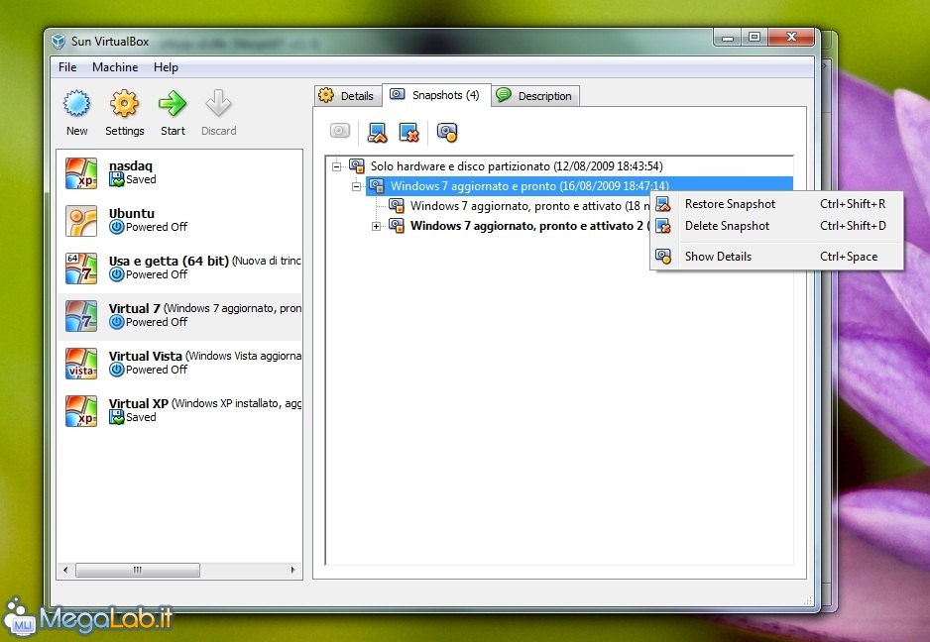The image size is (930, 642).
Task: Select the Virtual 7 machine icon
Action: [x=81, y=315]
